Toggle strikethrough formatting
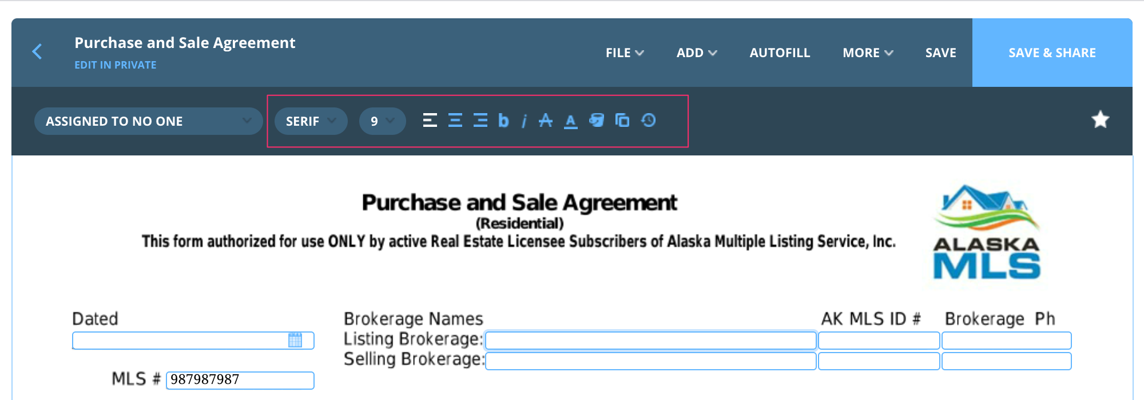1144x400 pixels. click(x=546, y=121)
